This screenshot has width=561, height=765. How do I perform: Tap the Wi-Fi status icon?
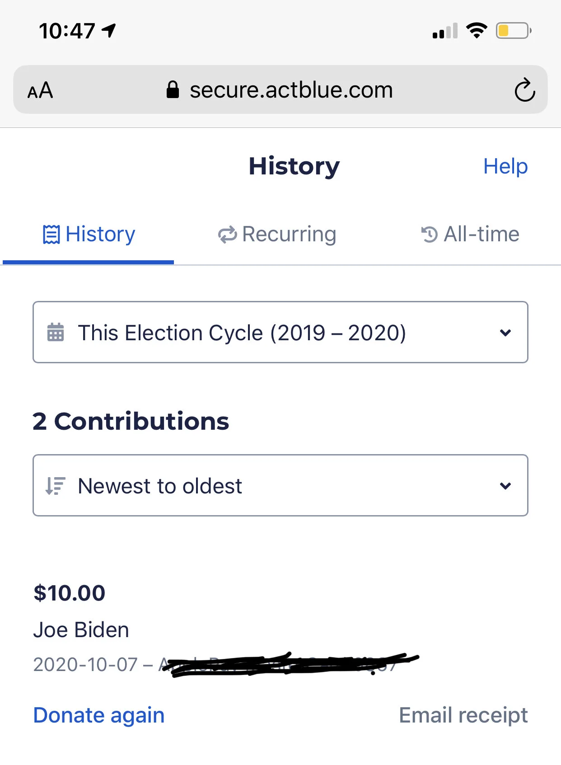(x=476, y=31)
